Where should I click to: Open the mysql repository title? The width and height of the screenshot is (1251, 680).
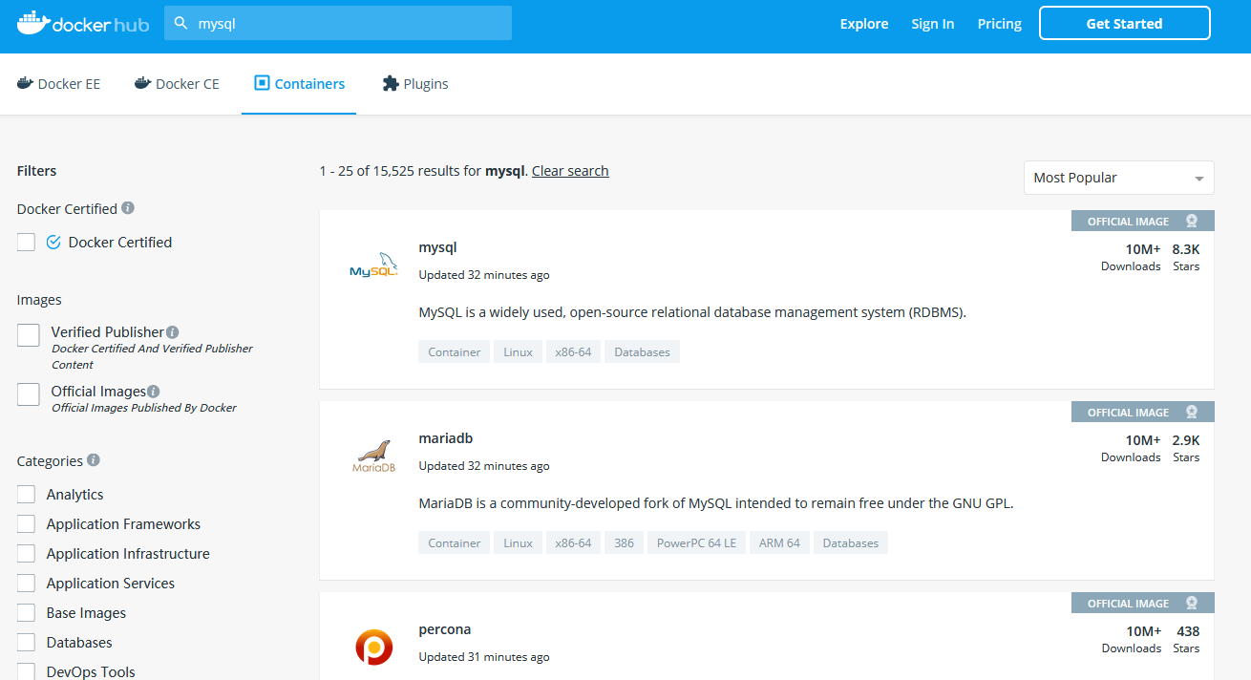tap(438, 247)
